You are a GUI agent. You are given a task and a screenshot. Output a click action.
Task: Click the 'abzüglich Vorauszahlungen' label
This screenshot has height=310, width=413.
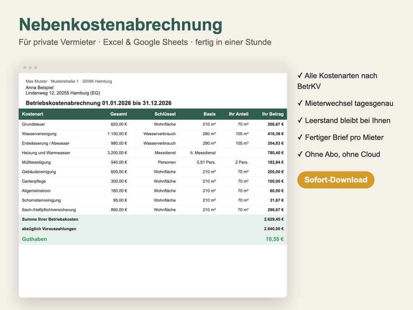click(49, 229)
